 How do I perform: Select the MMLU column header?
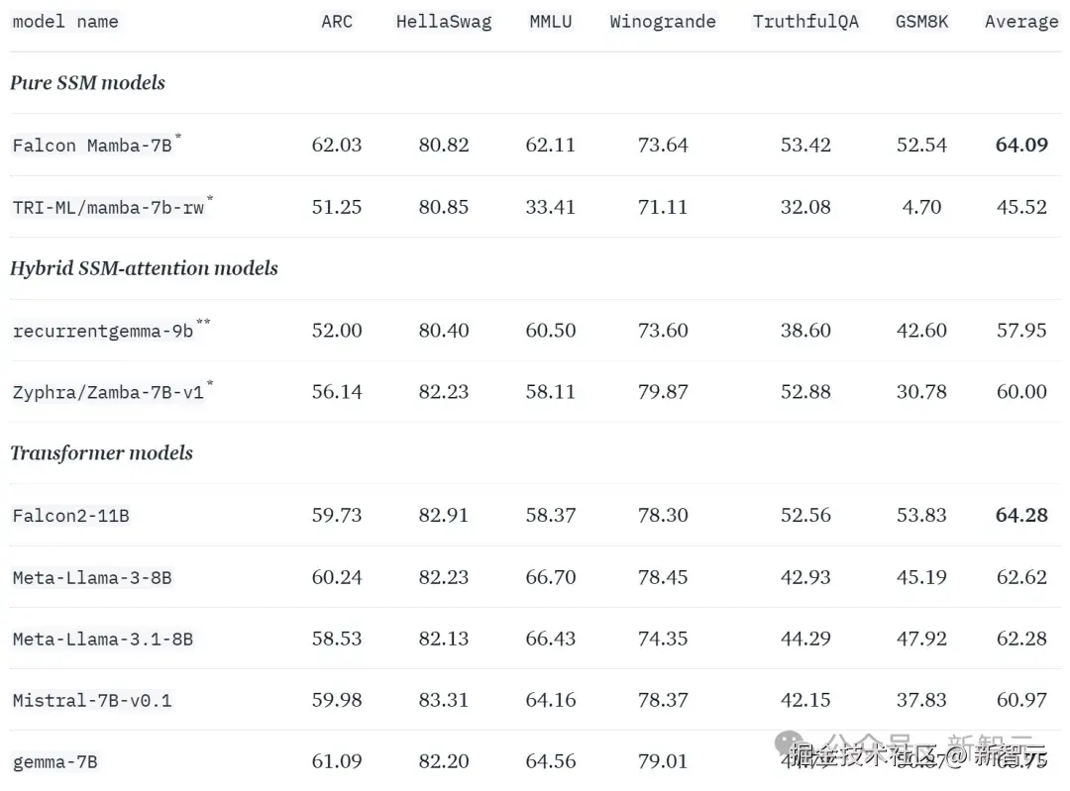(x=551, y=22)
